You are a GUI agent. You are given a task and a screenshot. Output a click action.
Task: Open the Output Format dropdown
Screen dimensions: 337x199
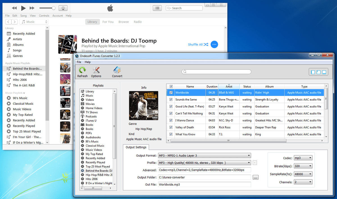249,155
